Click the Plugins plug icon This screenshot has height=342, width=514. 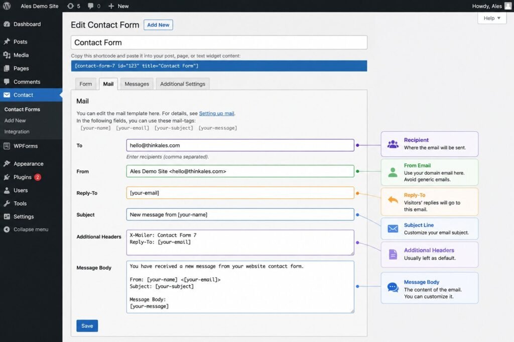7,177
